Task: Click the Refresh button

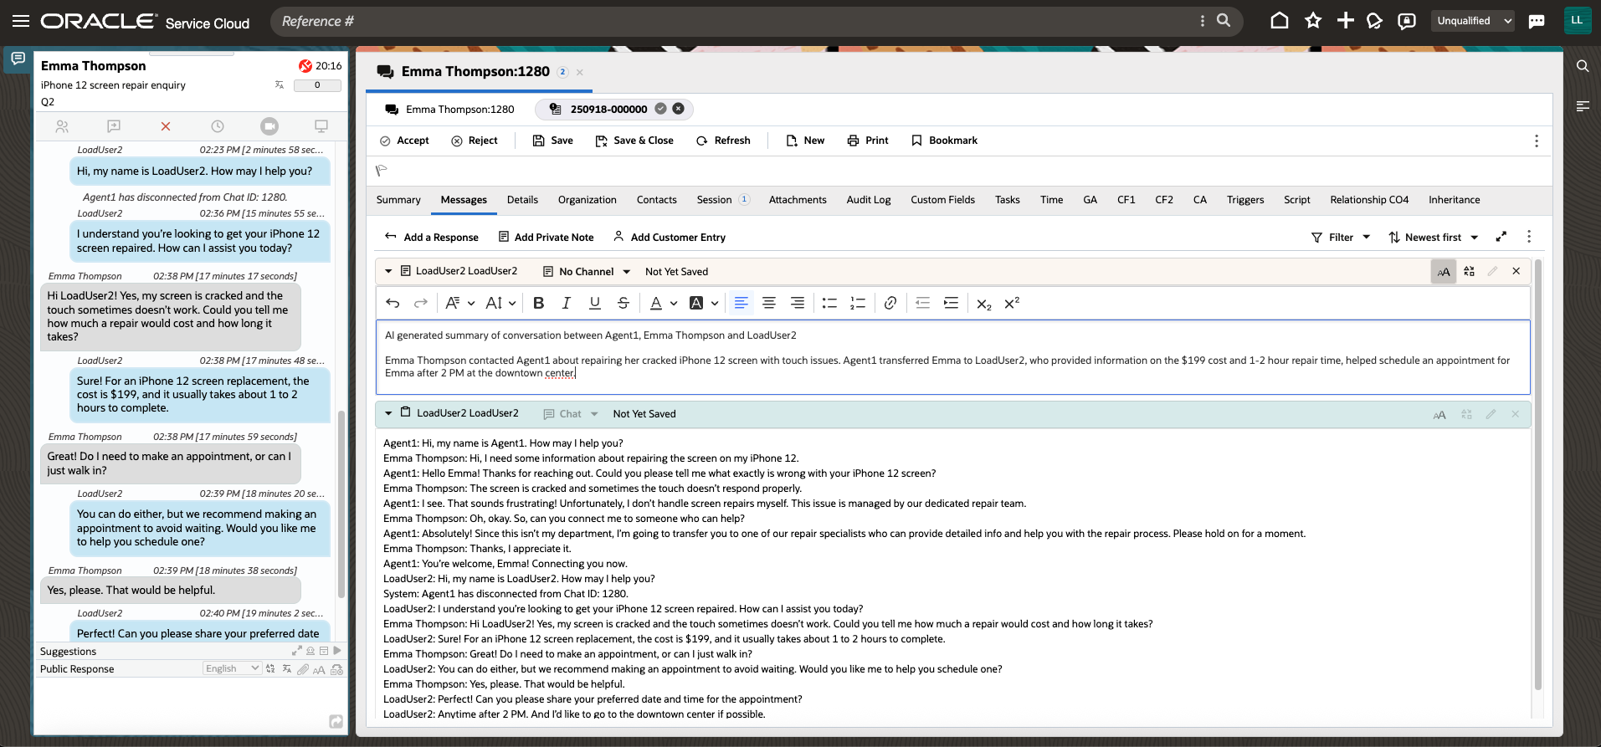Action: tap(723, 141)
